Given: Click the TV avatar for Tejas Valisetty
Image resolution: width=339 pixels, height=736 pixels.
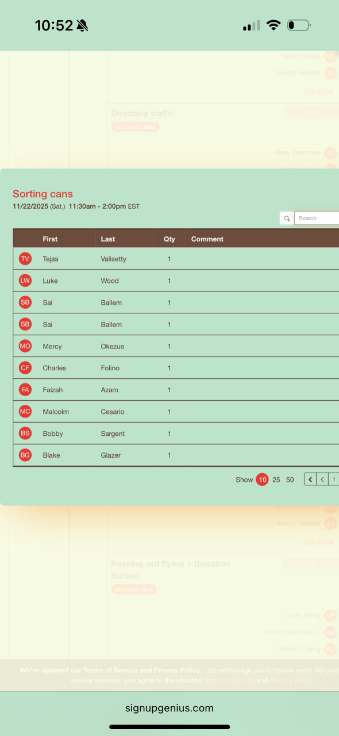Looking at the screenshot, I should point(25,259).
